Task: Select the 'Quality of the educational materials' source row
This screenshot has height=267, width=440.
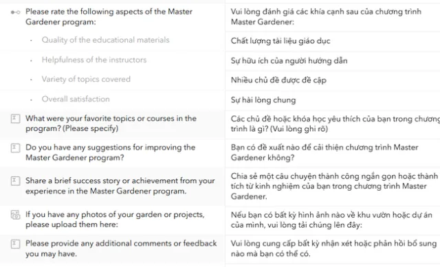Action: 112,40
